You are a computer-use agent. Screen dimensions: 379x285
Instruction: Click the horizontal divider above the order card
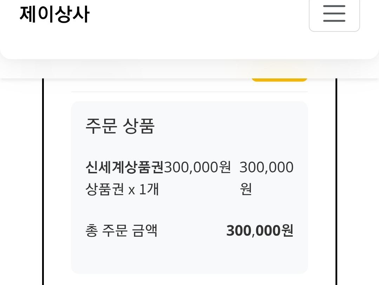[189, 92]
